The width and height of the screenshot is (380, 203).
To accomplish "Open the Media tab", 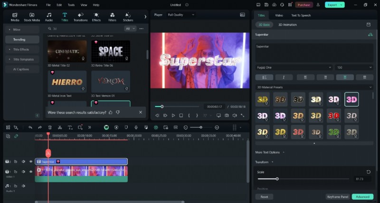I will 15,17.
